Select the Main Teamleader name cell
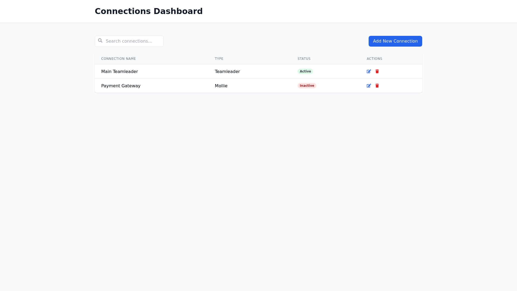Screen dimensions: 517x291 120,72
